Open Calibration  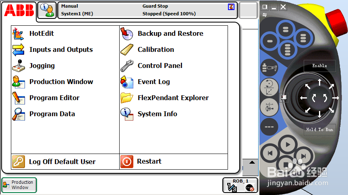point(156,49)
